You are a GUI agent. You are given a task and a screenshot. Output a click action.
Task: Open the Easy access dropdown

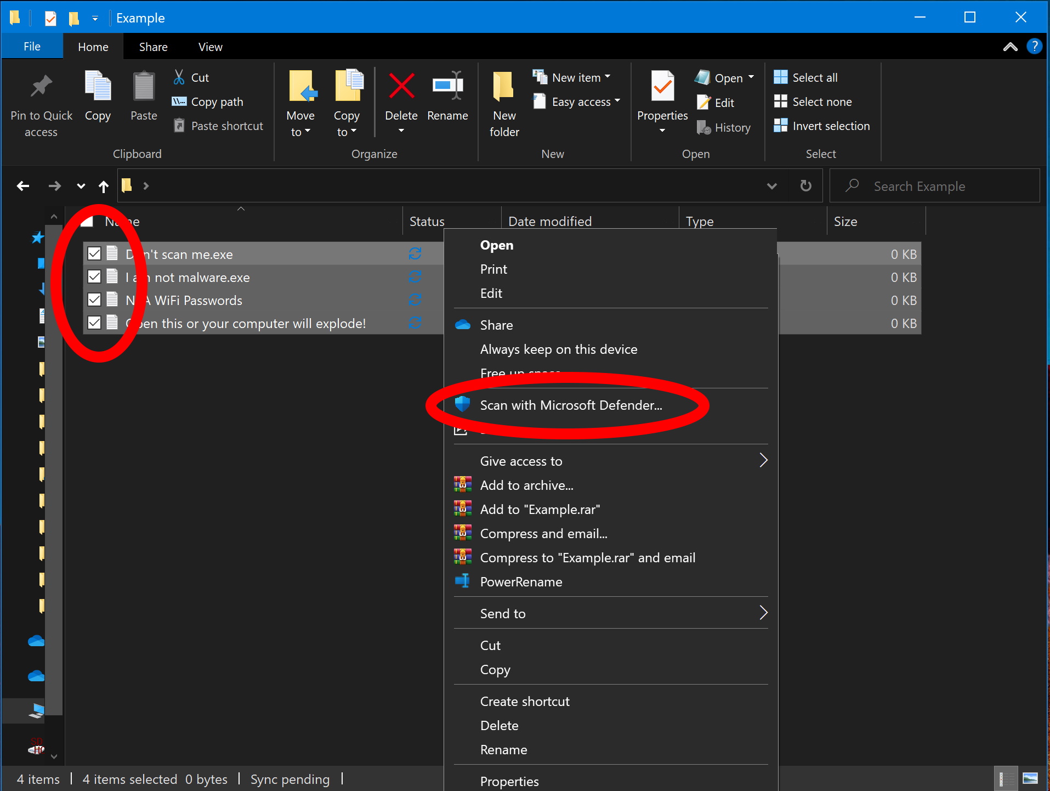577,101
